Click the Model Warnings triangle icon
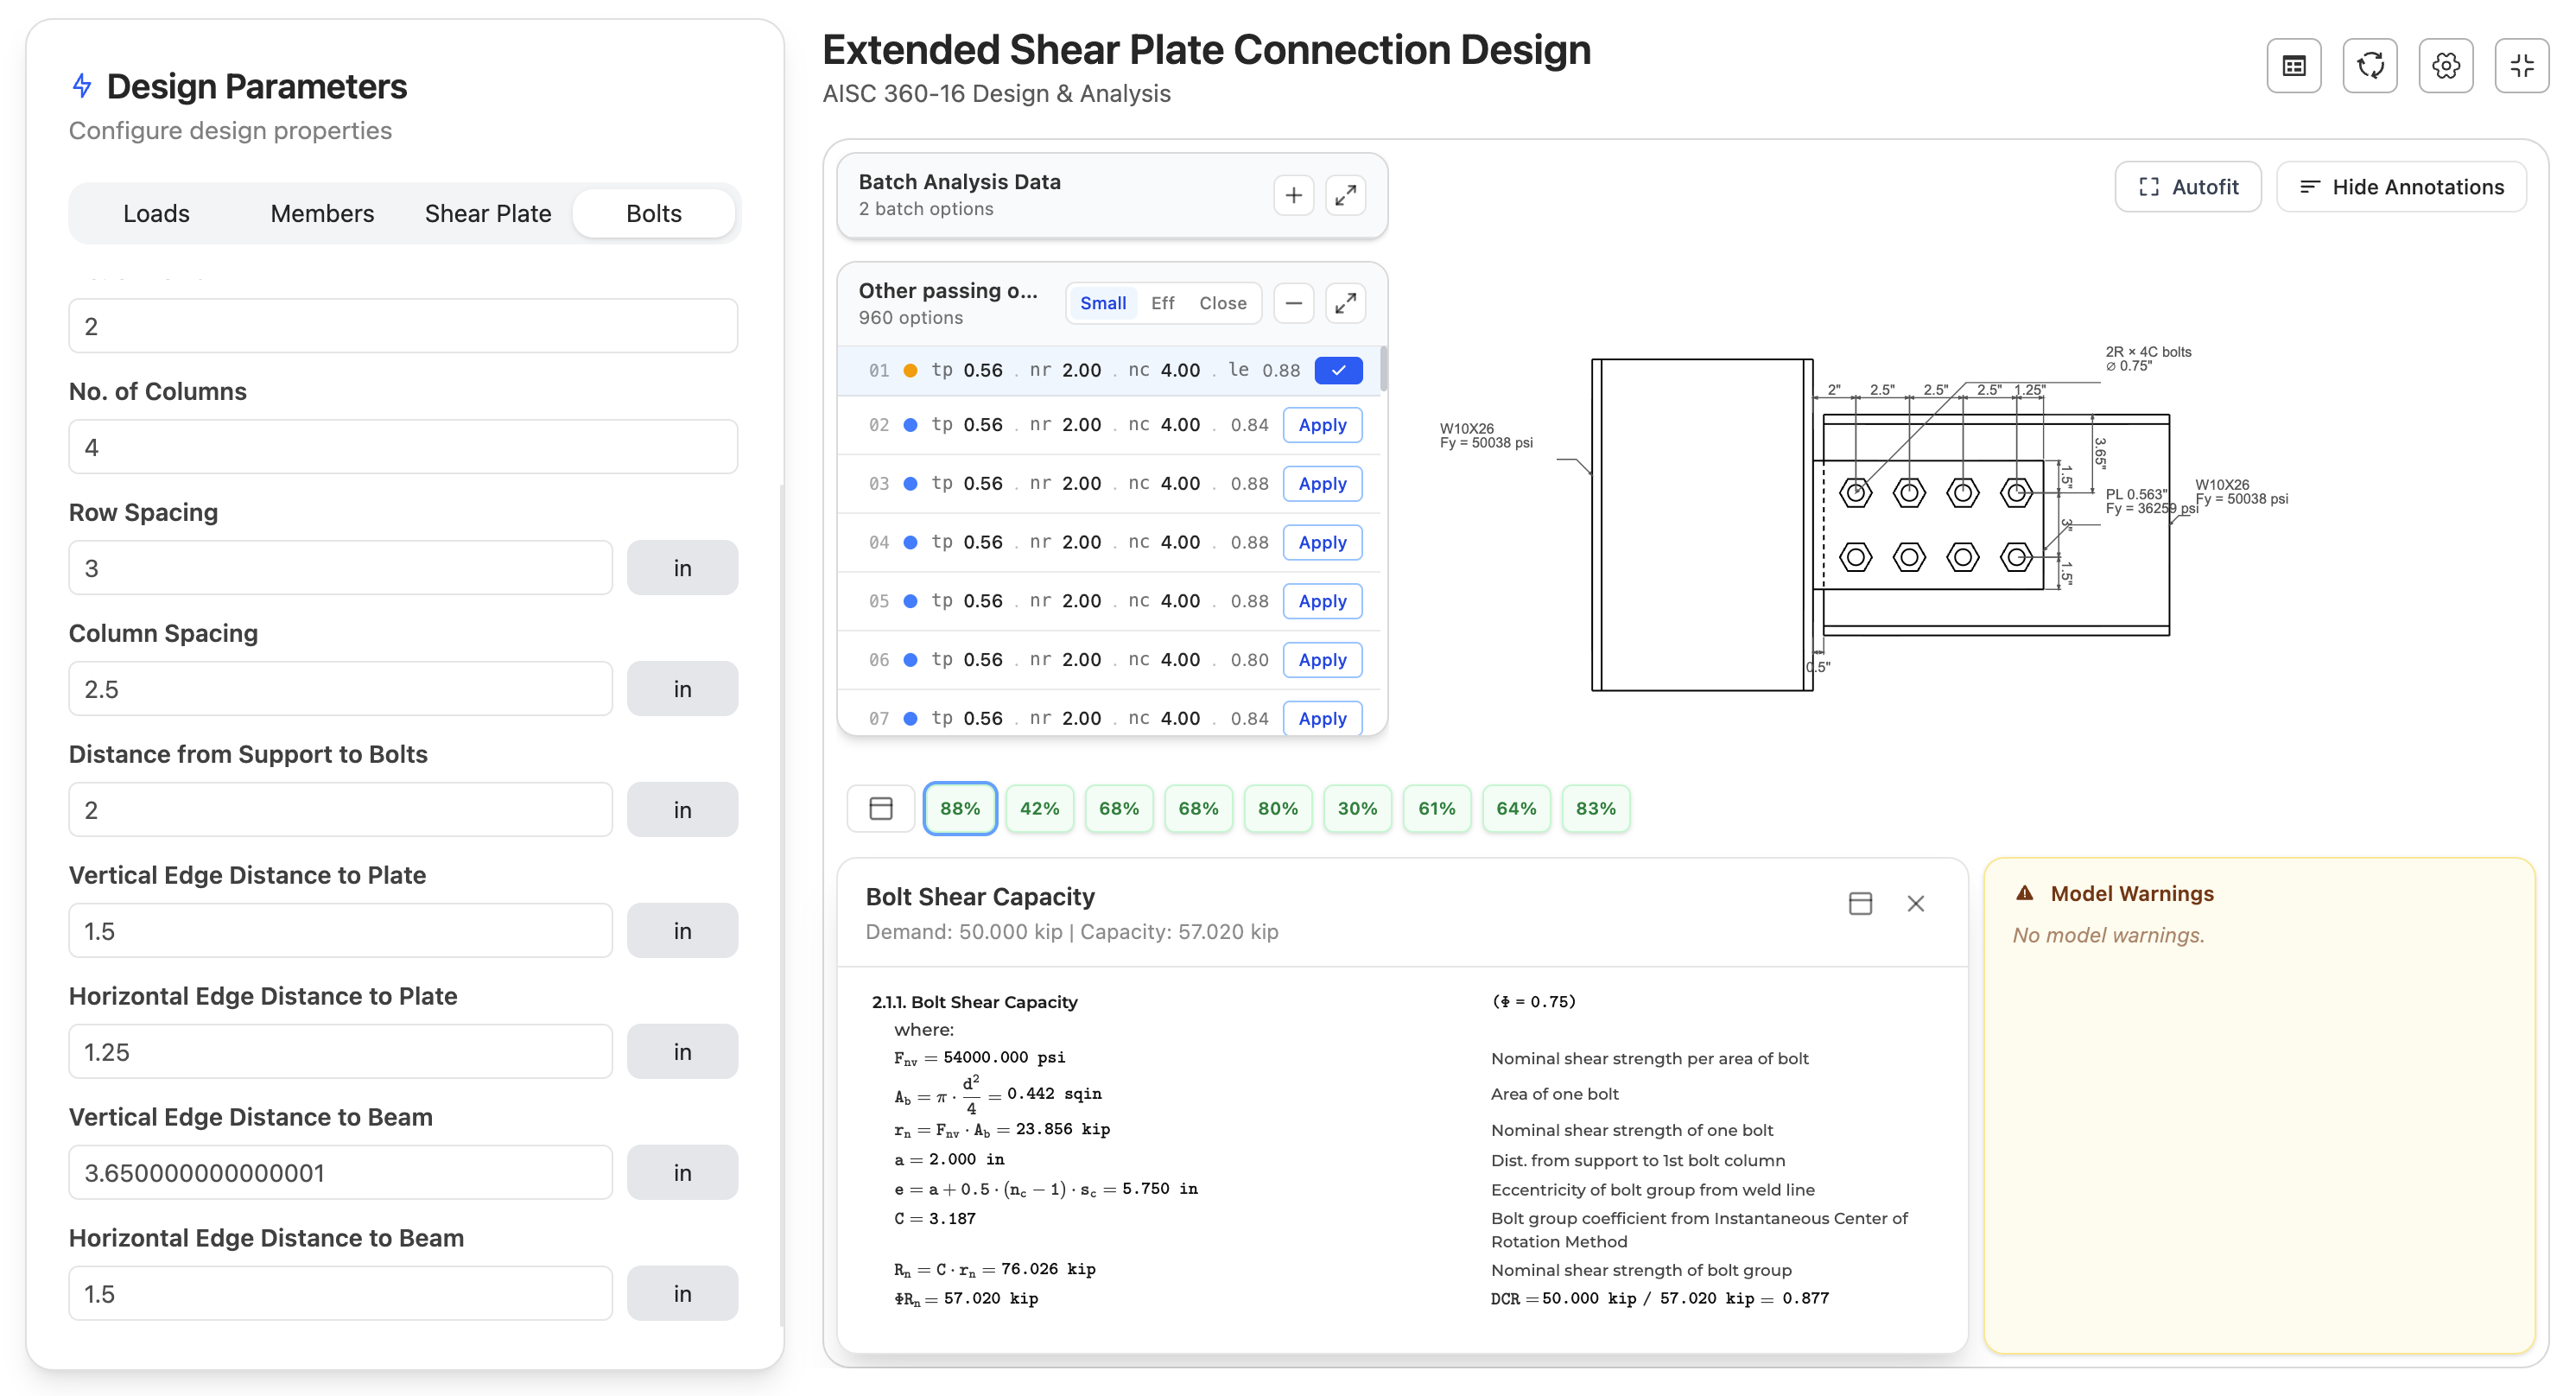Viewport: 2576px width, 1396px height. coord(2025,893)
